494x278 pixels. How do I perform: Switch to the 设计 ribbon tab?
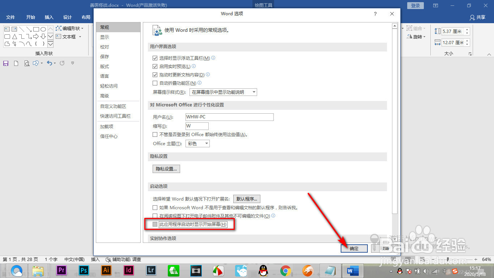click(67, 17)
